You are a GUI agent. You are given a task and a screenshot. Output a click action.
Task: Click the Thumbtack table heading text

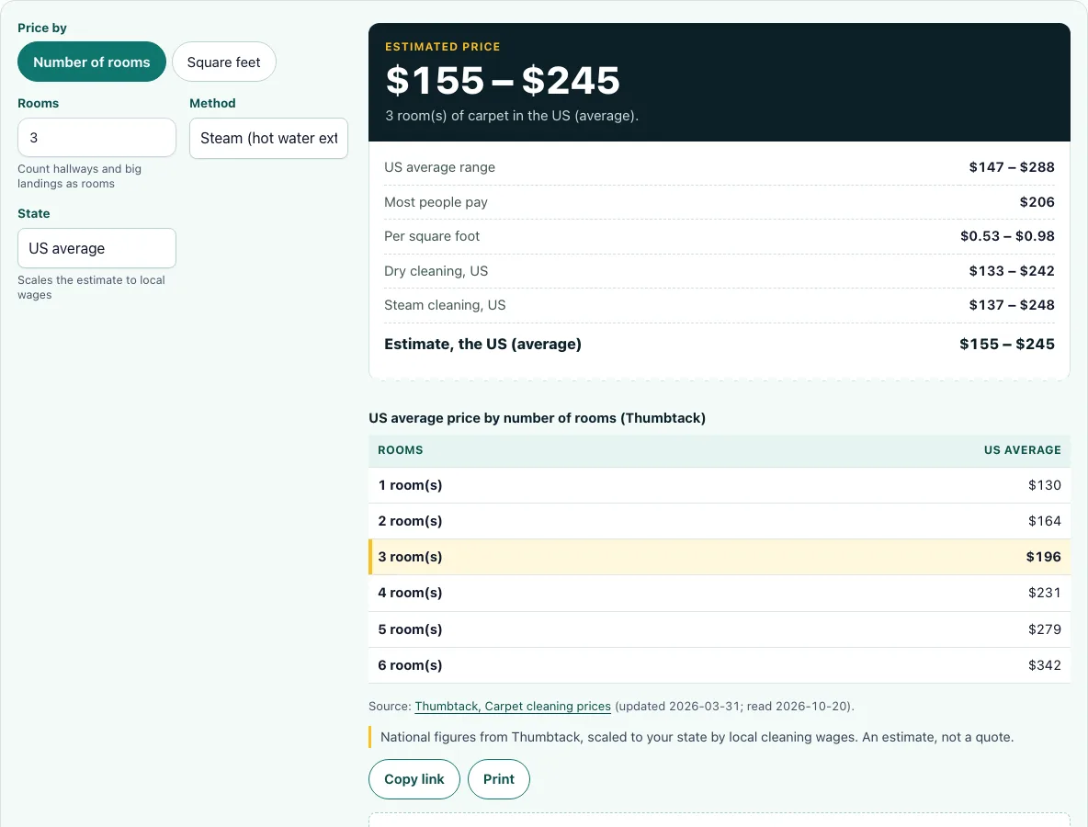[x=537, y=418]
